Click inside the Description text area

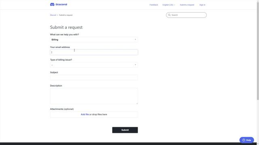pos(94,96)
